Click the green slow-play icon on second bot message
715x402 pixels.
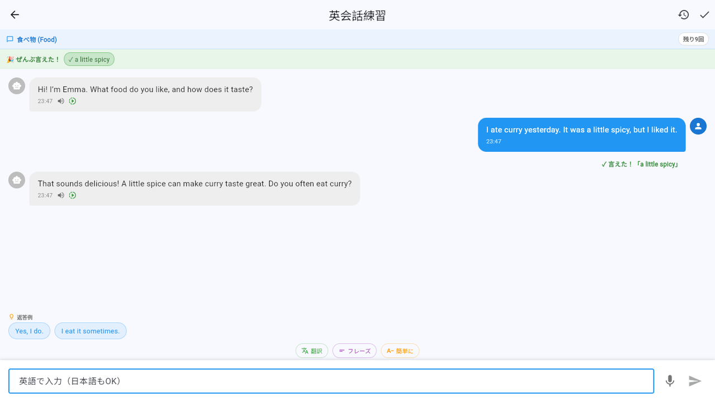(x=73, y=195)
